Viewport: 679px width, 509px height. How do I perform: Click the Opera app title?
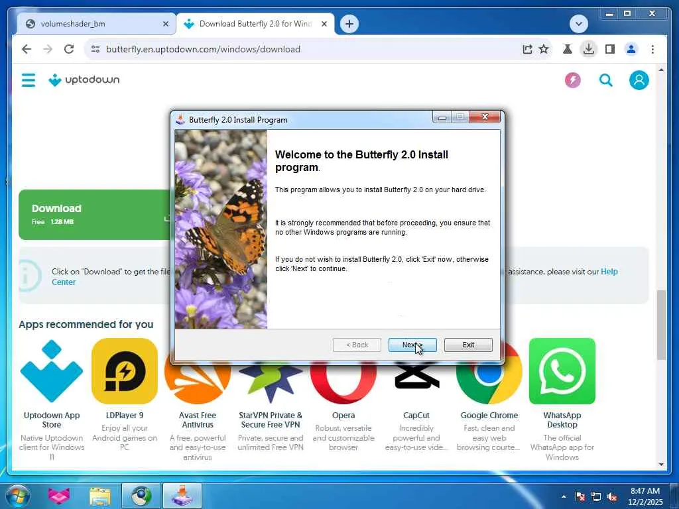[x=343, y=415]
